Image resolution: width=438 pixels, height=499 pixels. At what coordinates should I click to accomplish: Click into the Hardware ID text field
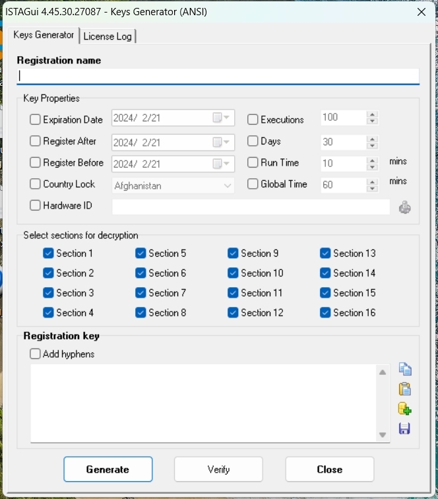251,207
